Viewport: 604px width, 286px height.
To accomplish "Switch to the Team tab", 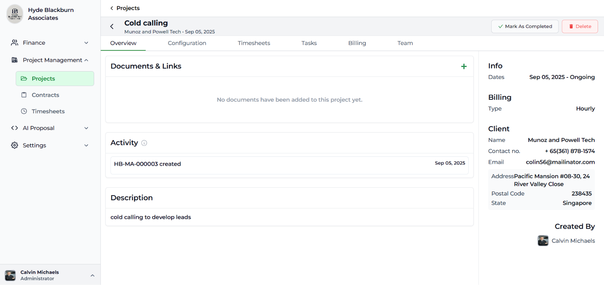I will click(x=405, y=43).
